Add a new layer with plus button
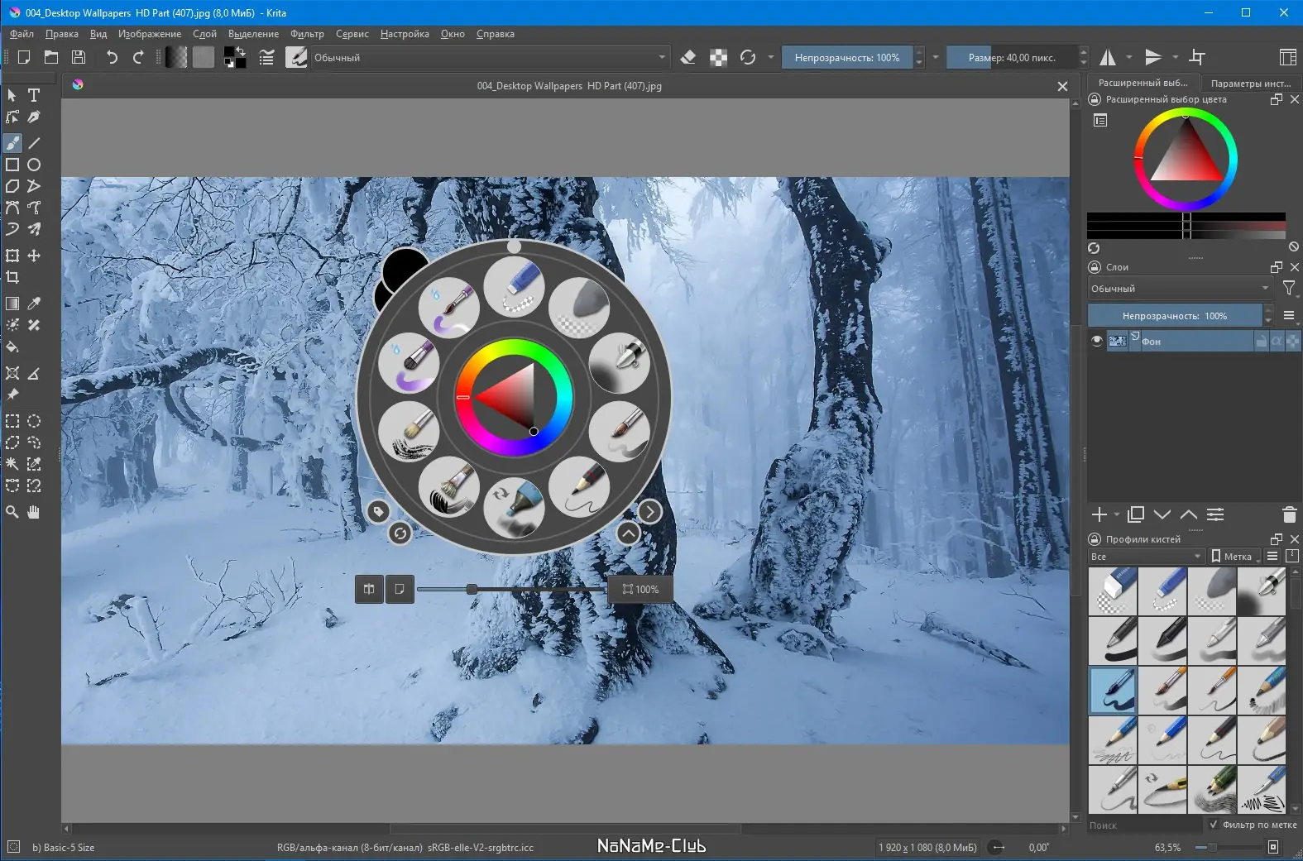The width and height of the screenshot is (1303, 861). 1099,514
